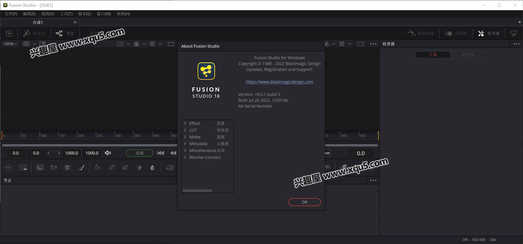Click the go to first frame button
The image size is (523, 244).
tap(161, 153)
